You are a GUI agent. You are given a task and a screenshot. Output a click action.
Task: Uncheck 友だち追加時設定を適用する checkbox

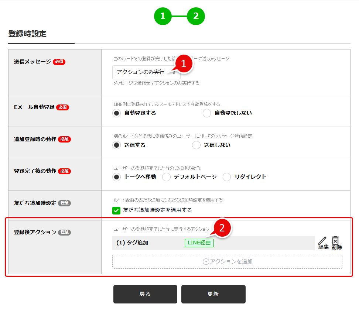[x=116, y=210]
